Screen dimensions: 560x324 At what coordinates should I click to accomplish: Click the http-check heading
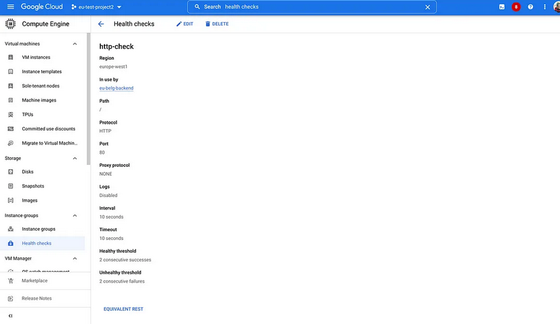116,46
